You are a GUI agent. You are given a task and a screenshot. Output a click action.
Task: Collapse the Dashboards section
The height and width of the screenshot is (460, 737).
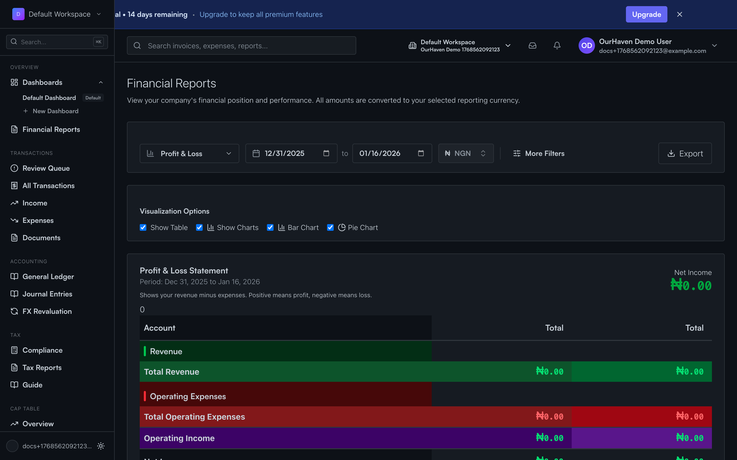click(101, 82)
